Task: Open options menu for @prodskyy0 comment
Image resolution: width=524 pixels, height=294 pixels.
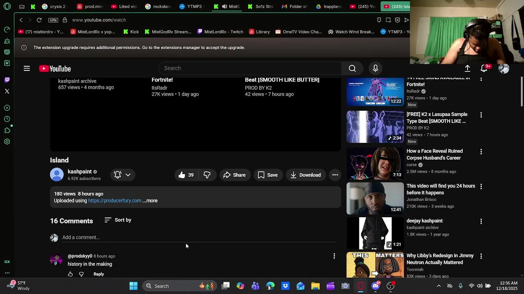Action: tap(334, 256)
